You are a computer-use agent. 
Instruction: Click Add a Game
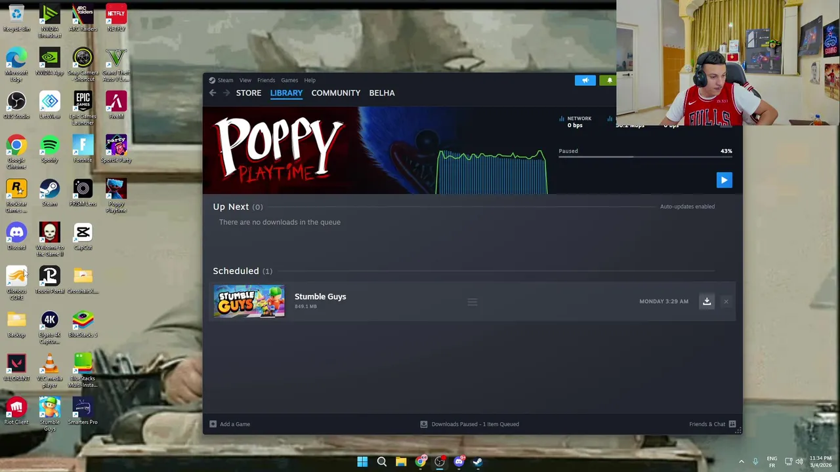230,424
